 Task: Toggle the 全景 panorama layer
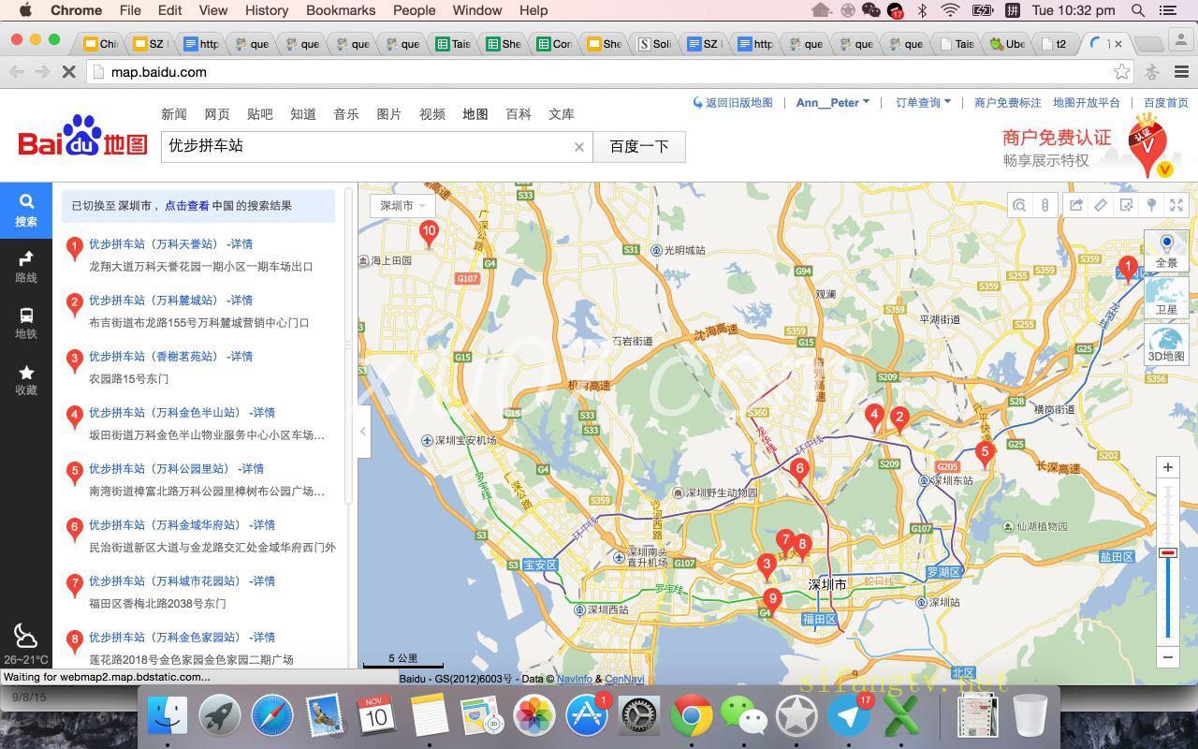click(1166, 252)
